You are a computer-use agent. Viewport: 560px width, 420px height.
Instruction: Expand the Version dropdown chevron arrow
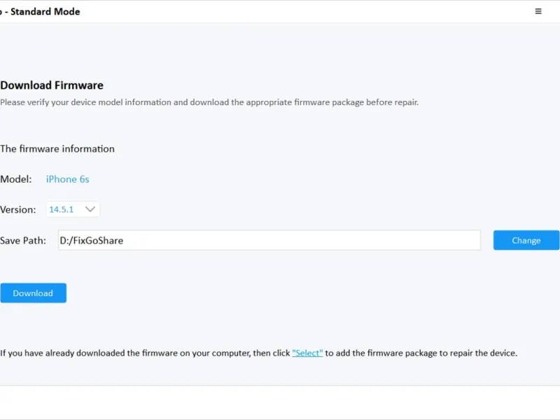[x=90, y=209]
